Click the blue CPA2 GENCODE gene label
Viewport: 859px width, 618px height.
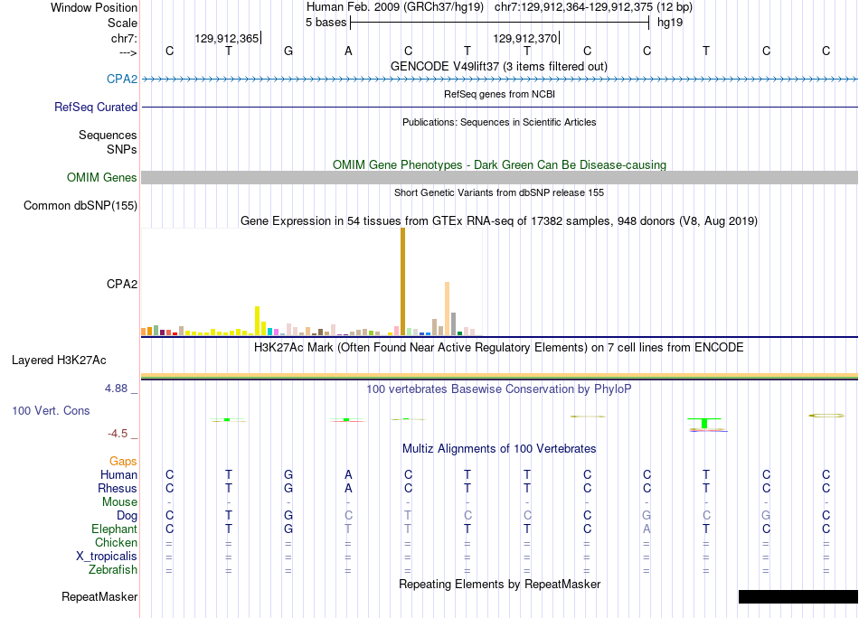click(122, 79)
